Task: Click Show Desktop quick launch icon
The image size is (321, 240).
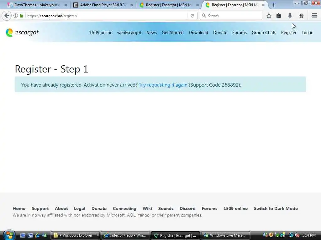Action: 23,235
